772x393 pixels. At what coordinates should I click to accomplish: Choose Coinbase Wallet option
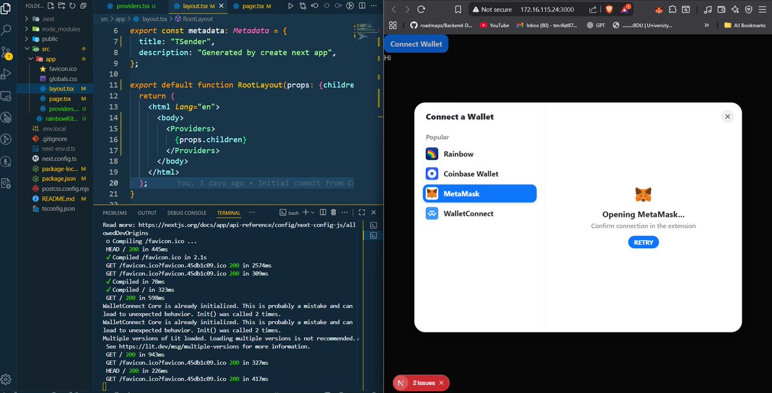click(479, 174)
